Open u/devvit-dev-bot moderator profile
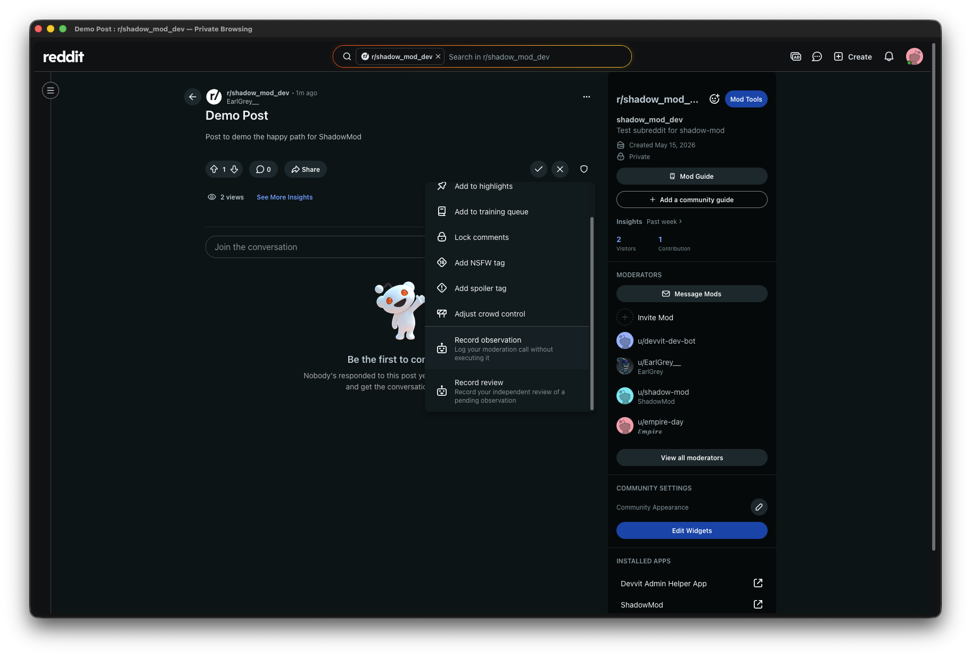Viewport: 971px width, 657px height. coord(666,340)
